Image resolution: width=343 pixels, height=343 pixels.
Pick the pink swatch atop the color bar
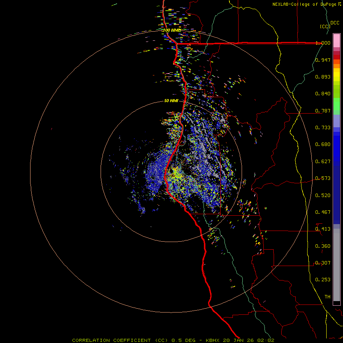coord(337,40)
